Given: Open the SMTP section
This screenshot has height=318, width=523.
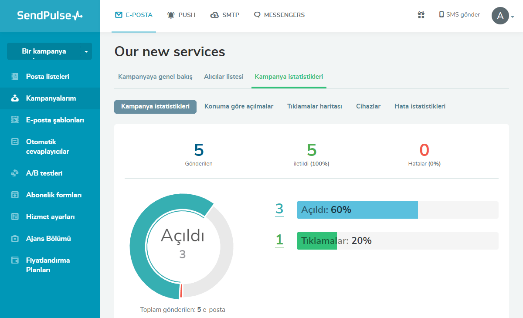Looking at the screenshot, I should point(225,15).
